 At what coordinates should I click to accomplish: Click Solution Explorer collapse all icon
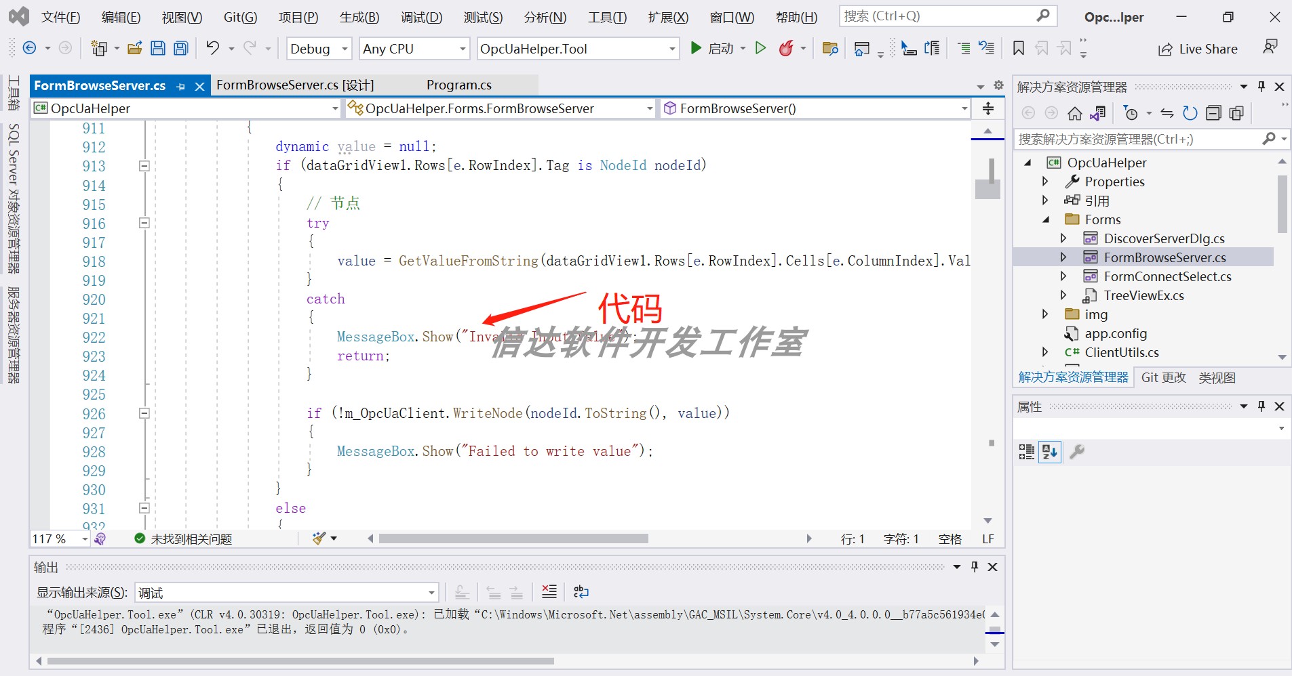coord(1213,113)
